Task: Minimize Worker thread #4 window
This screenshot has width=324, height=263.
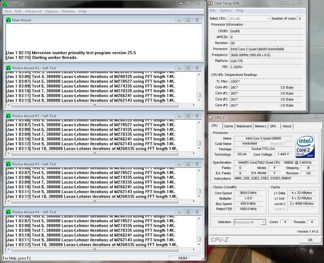Action: [x=179, y=212]
